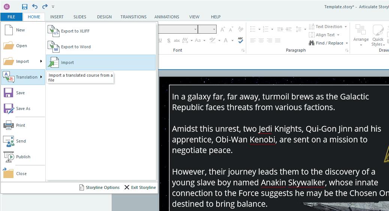Switch to the DESIGN ribbon tab

[x=105, y=17]
